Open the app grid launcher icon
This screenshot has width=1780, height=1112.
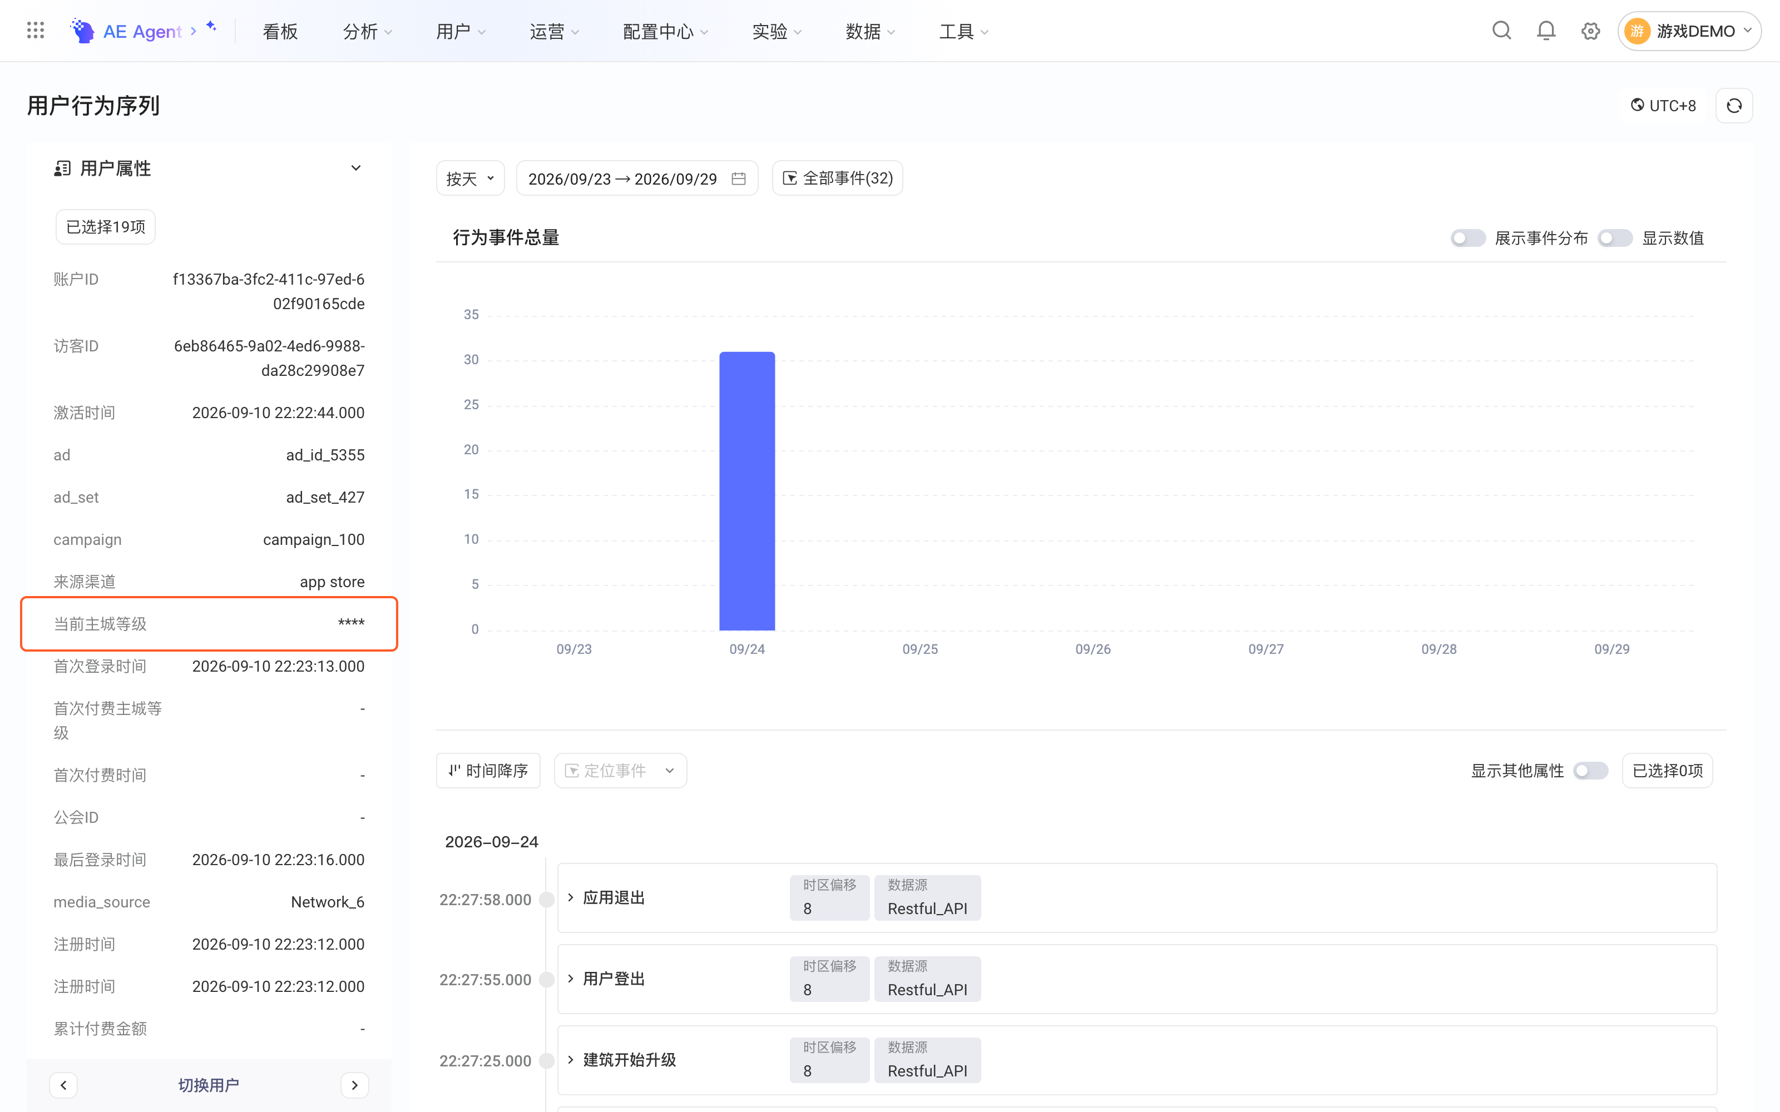point(35,31)
